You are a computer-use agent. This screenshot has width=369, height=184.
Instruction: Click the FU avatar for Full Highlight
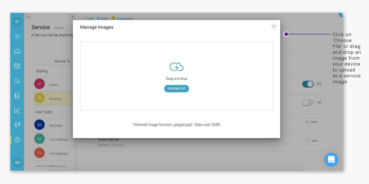point(39,153)
